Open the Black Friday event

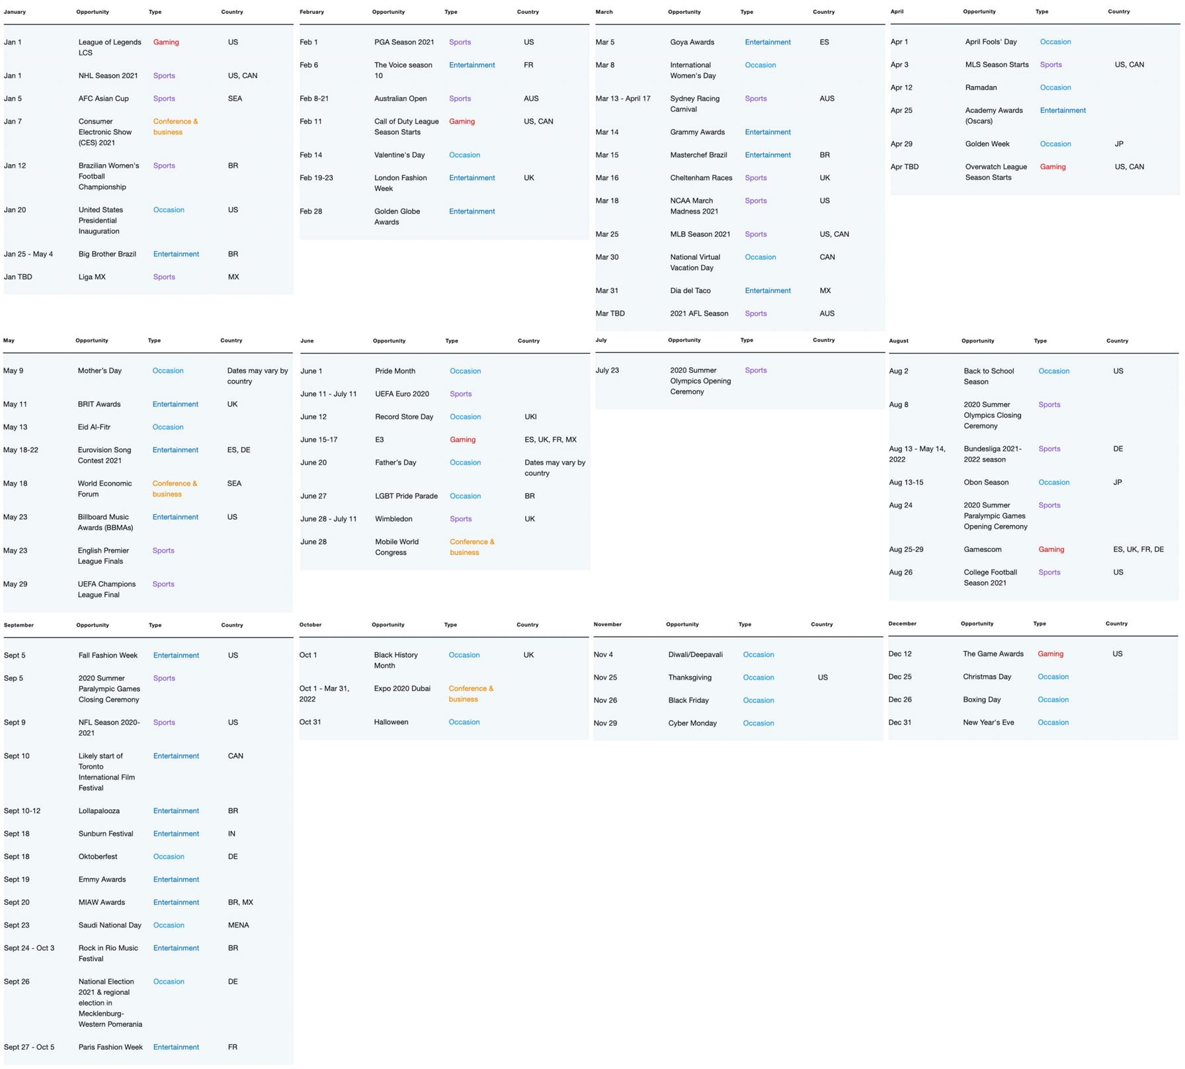coord(688,701)
